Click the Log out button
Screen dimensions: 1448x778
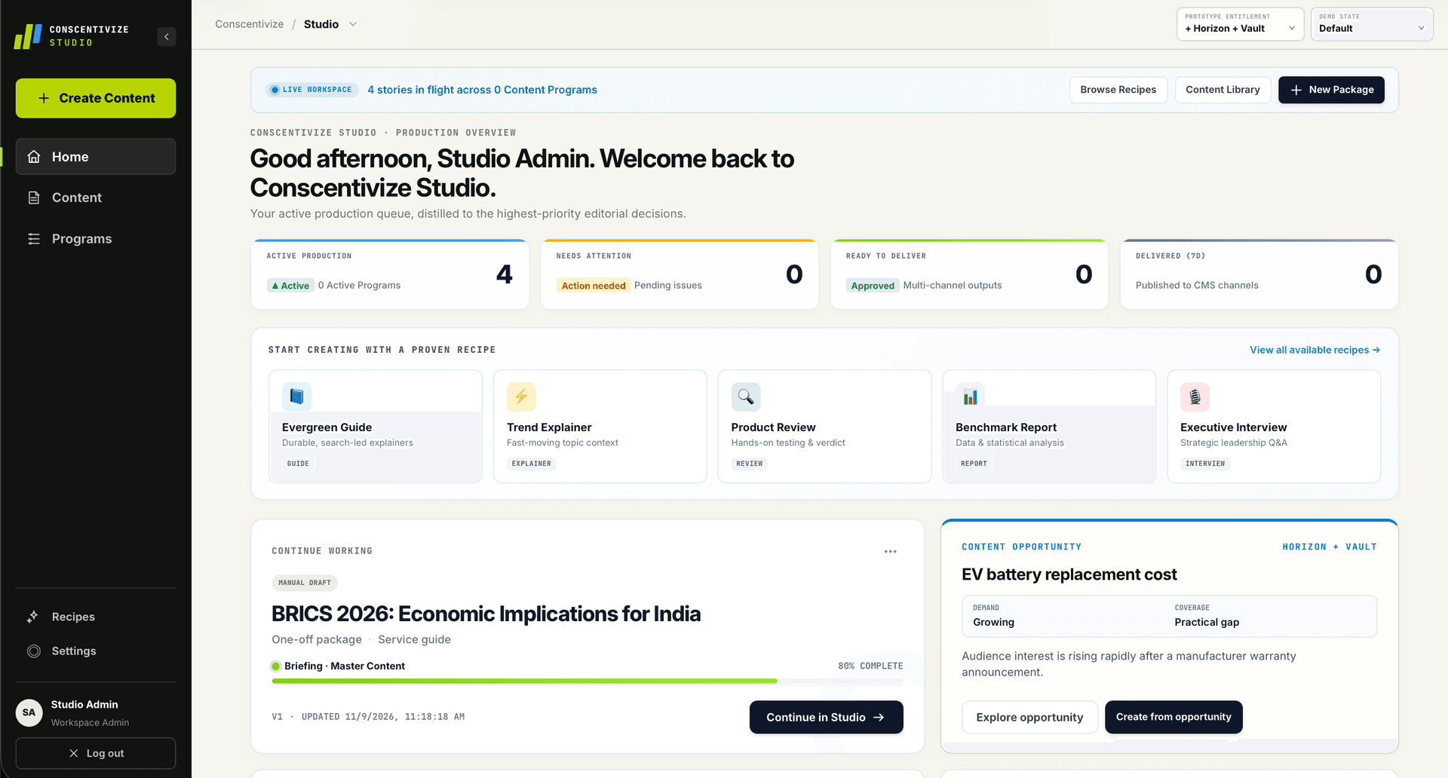click(96, 753)
